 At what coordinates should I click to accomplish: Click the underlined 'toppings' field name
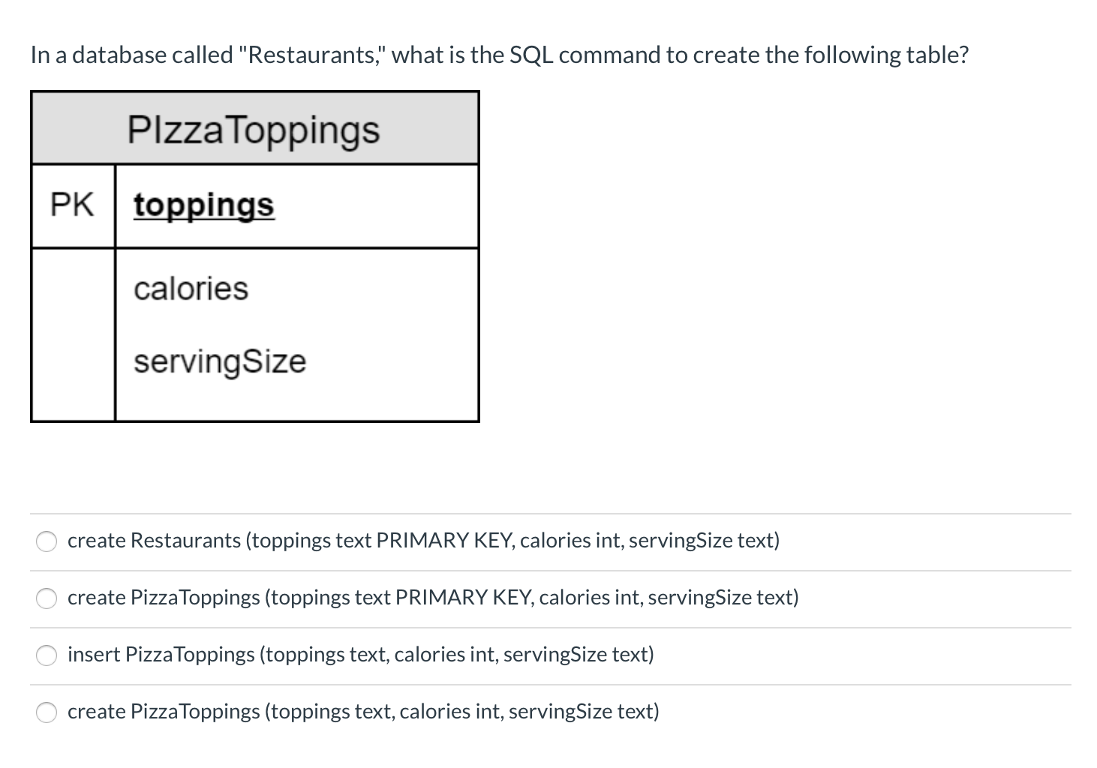tap(203, 204)
